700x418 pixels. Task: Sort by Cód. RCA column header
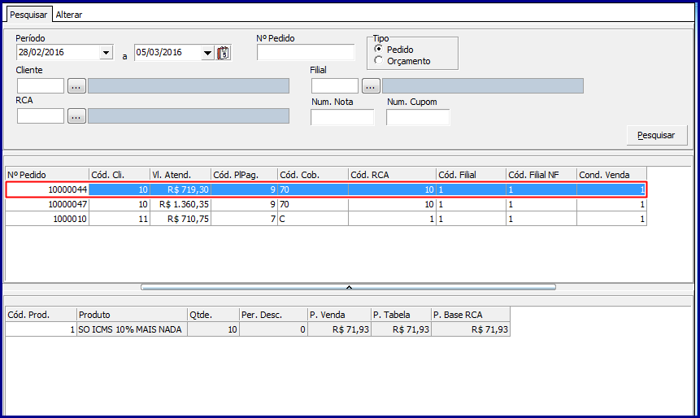point(393,175)
